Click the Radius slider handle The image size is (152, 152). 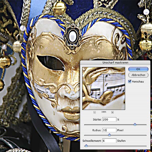click(109, 135)
